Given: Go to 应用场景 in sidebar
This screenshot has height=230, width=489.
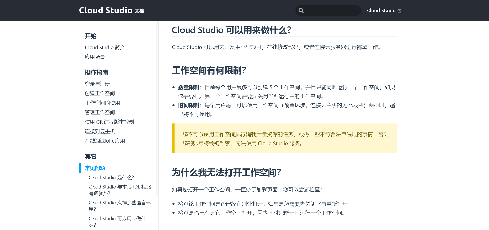Looking at the screenshot, I should pyautogui.click(x=95, y=57).
